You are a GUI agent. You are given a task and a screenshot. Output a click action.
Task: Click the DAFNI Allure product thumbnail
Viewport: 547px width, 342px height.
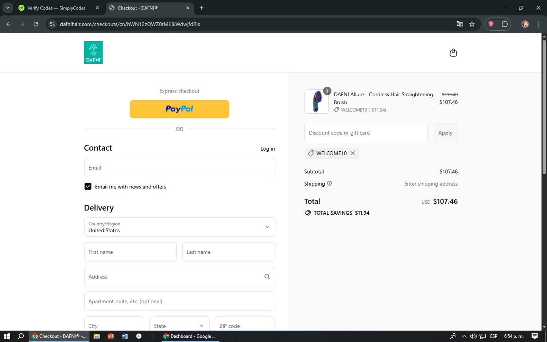316,102
